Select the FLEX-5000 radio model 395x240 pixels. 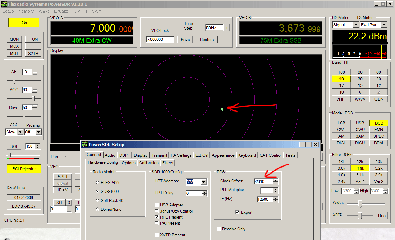(x=97, y=183)
